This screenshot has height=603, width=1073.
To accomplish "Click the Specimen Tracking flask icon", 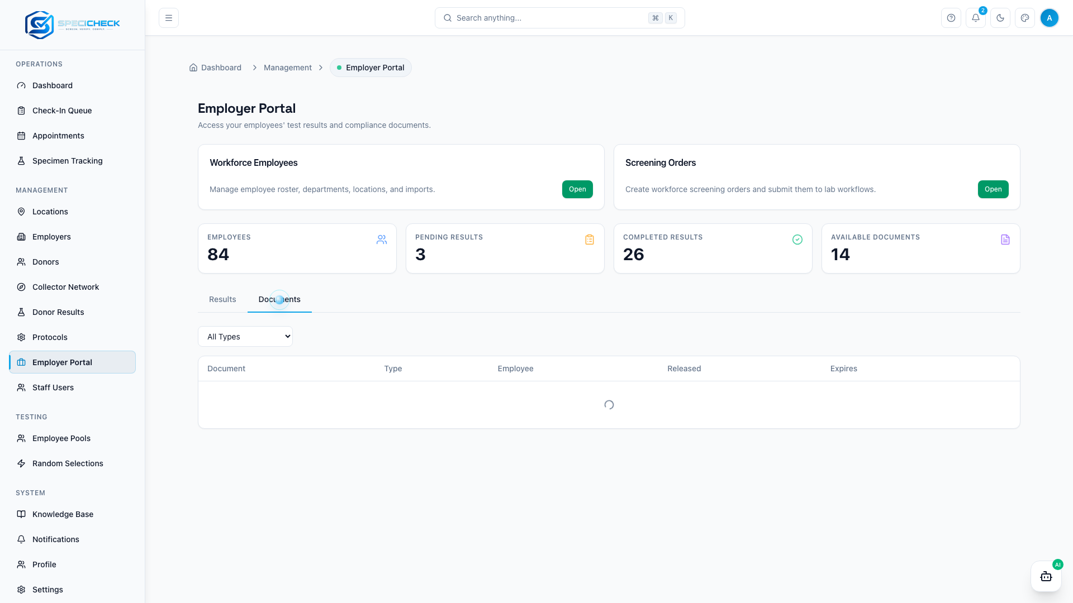I will pos(21,161).
